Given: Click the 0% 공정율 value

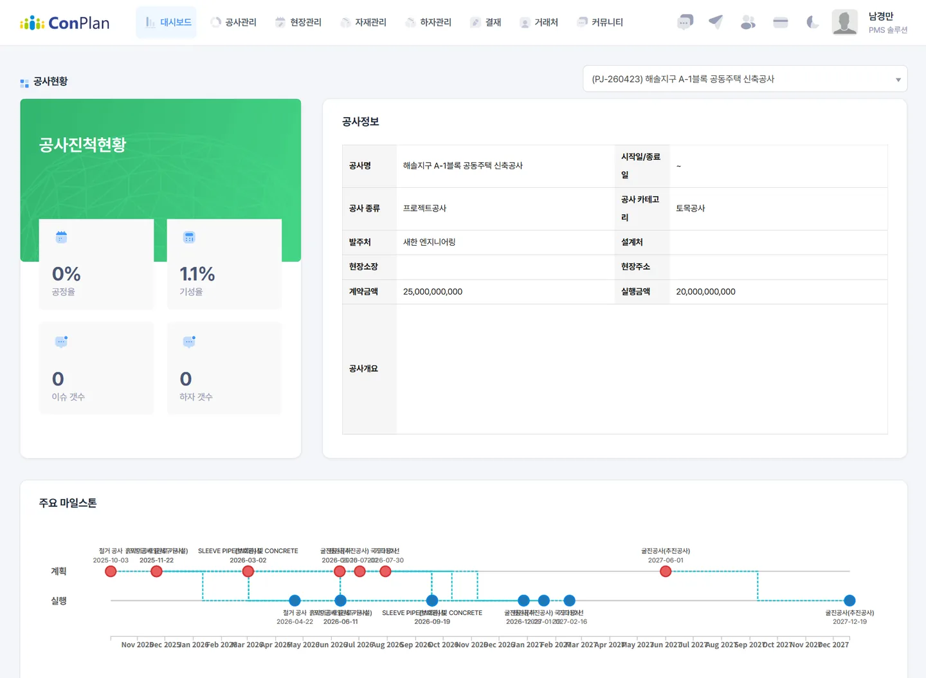Looking at the screenshot, I should click(66, 274).
